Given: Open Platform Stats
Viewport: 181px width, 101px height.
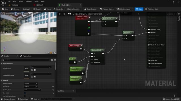Looking at the screenshot, I should click(152, 9).
